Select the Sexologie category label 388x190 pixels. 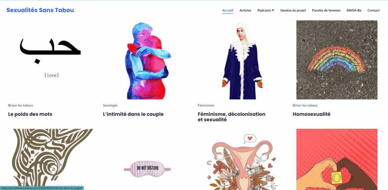[x=110, y=105]
